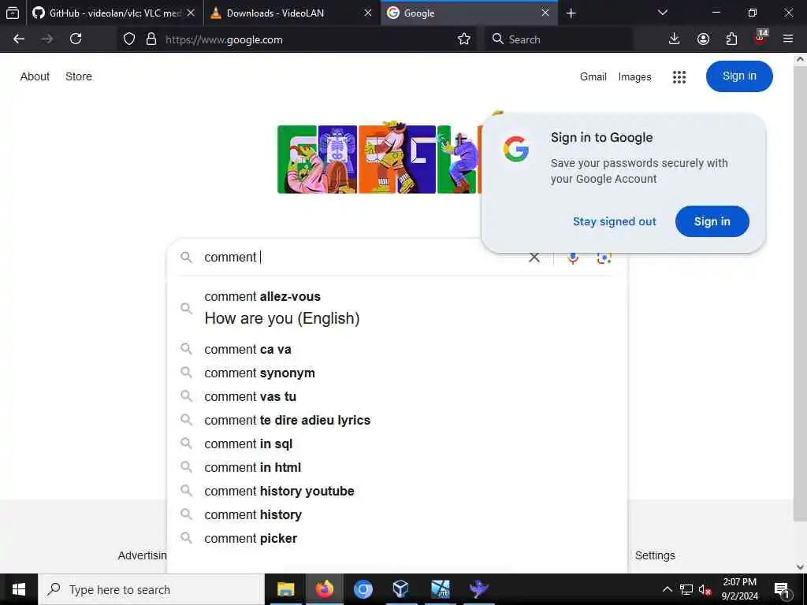The width and height of the screenshot is (807, 605).
Task: Open the Settings footer link
Action: (655, 555)
